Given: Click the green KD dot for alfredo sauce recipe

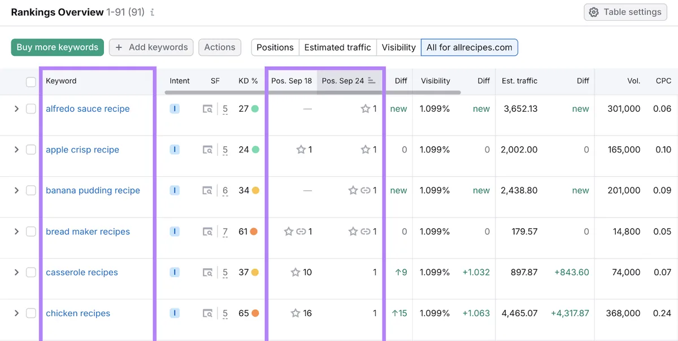Looking at the screenshot, I should tap(255, 109).
